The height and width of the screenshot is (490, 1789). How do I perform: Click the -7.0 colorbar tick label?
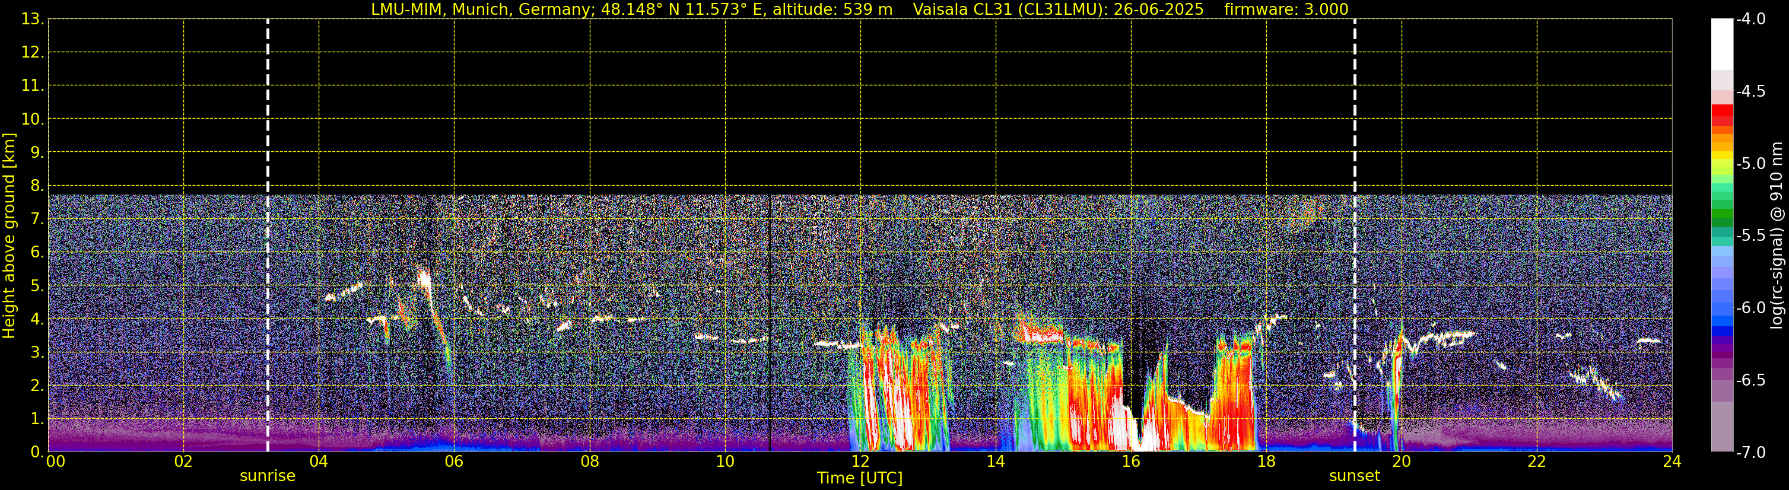(x=1750, y=453)
